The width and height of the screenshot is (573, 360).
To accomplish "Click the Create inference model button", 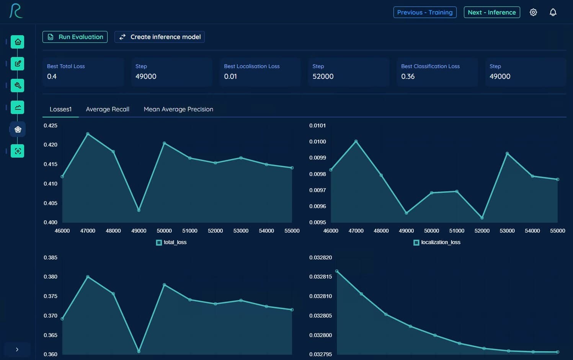I will click(x=160, y=37).
